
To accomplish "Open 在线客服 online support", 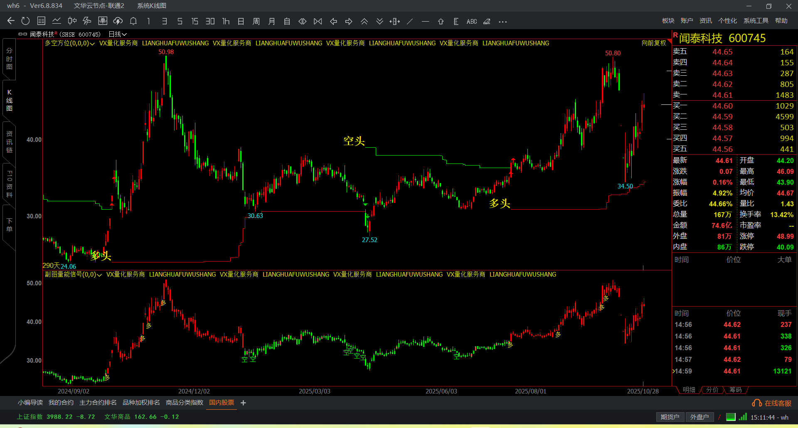I will 772,403.
